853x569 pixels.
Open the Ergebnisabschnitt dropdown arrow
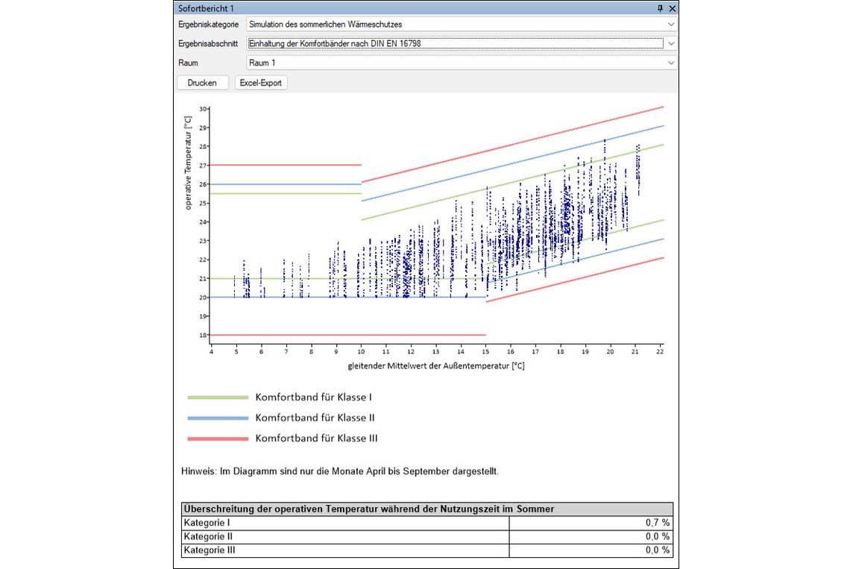coord(671,43)
